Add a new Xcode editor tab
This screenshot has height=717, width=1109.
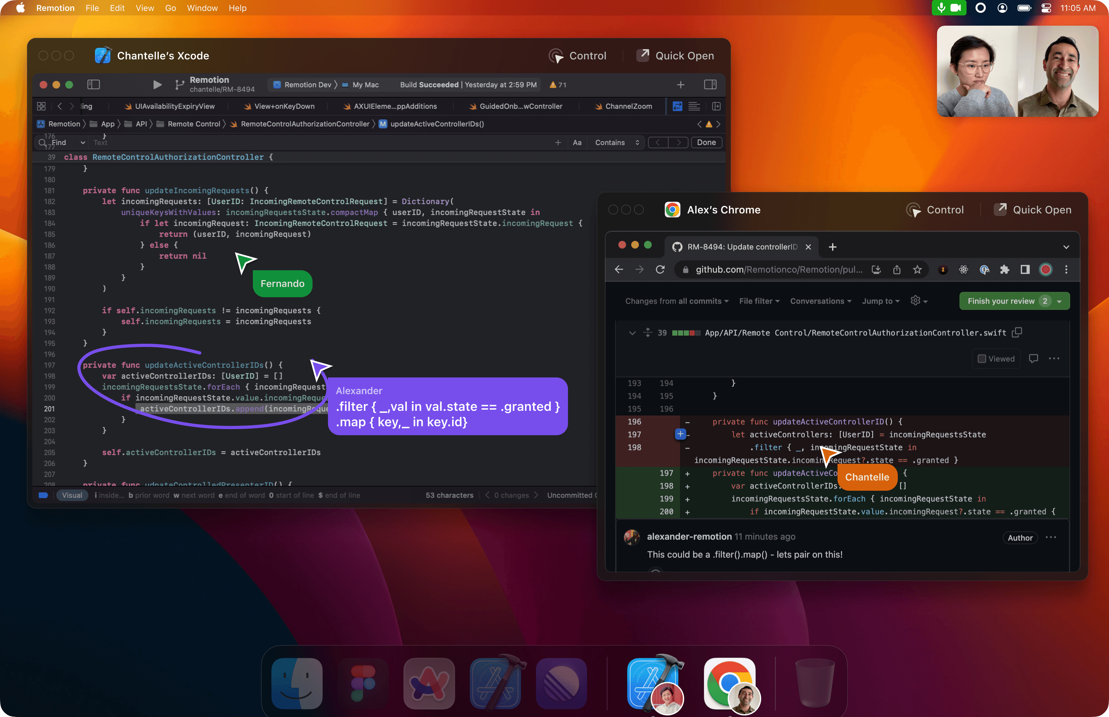pos(680,84)
